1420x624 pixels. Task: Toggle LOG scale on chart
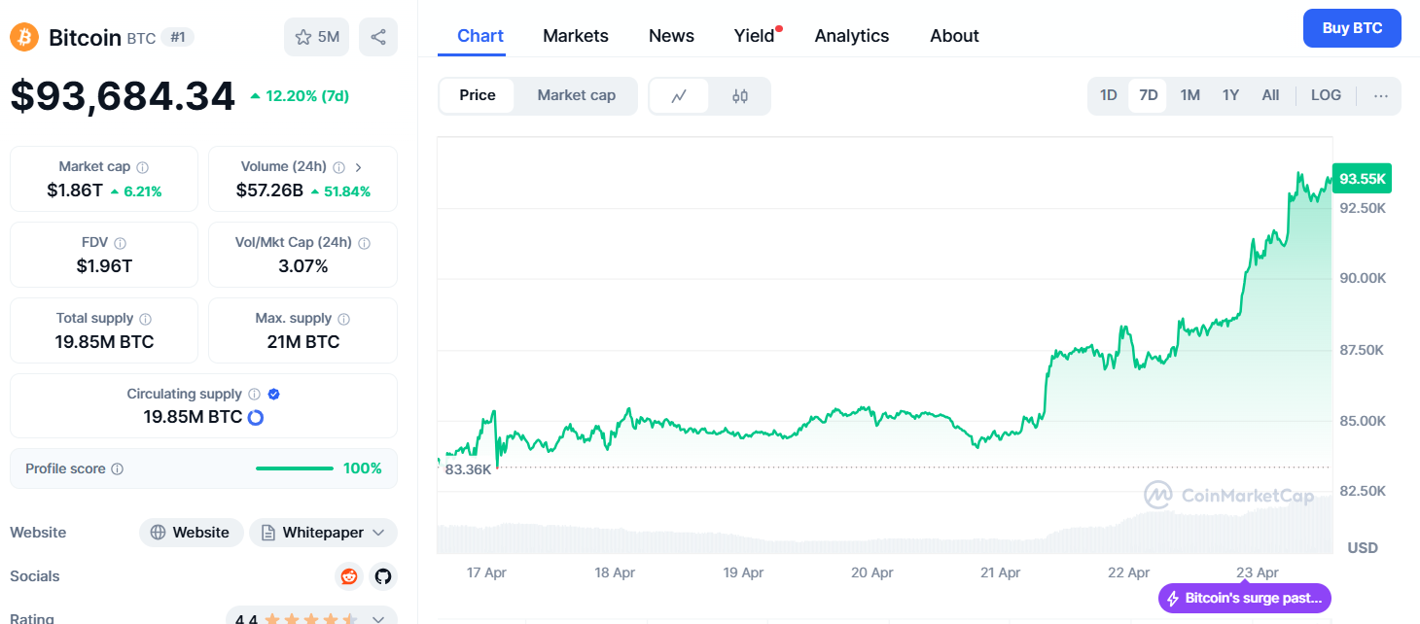[x=1326, y=95]
